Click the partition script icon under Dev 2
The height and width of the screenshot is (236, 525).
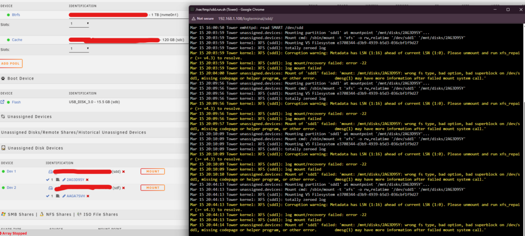[x=57, y=196]
